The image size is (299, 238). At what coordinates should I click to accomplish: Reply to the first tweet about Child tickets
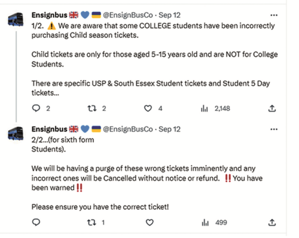[36, 108]
